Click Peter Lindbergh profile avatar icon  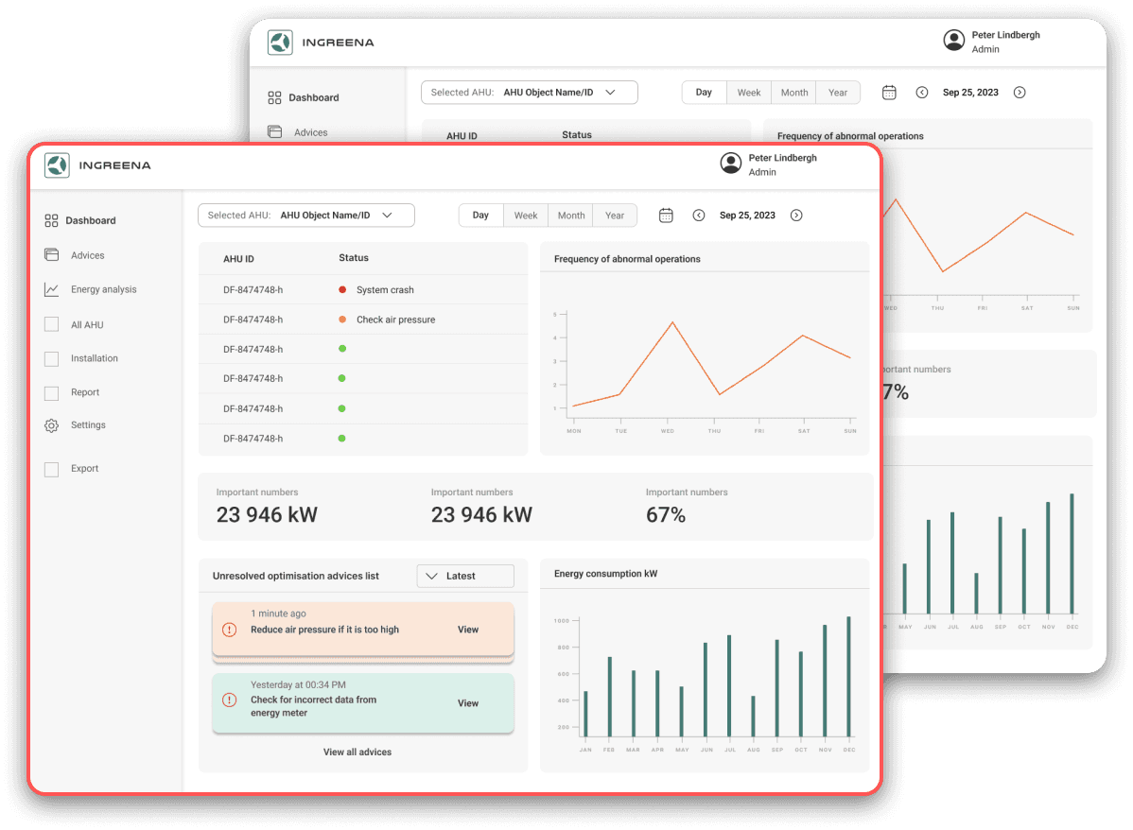click(730, 164)
